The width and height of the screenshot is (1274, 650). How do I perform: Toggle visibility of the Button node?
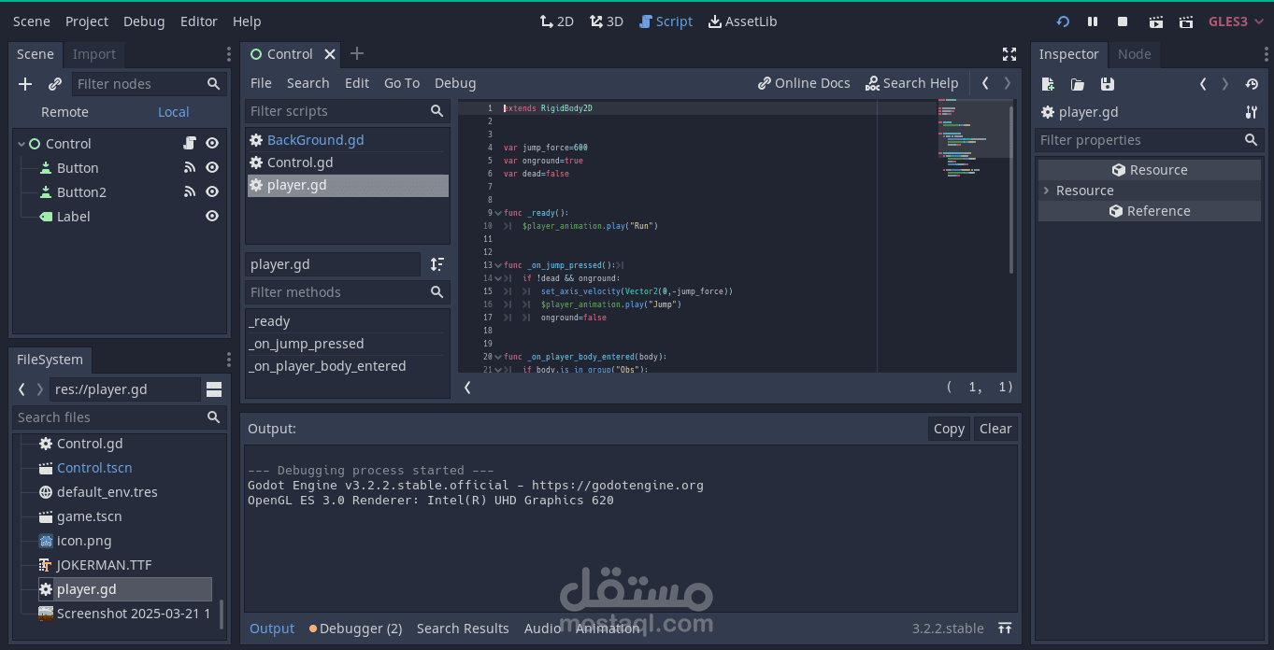pyautogui.click(x=212, y=168)
